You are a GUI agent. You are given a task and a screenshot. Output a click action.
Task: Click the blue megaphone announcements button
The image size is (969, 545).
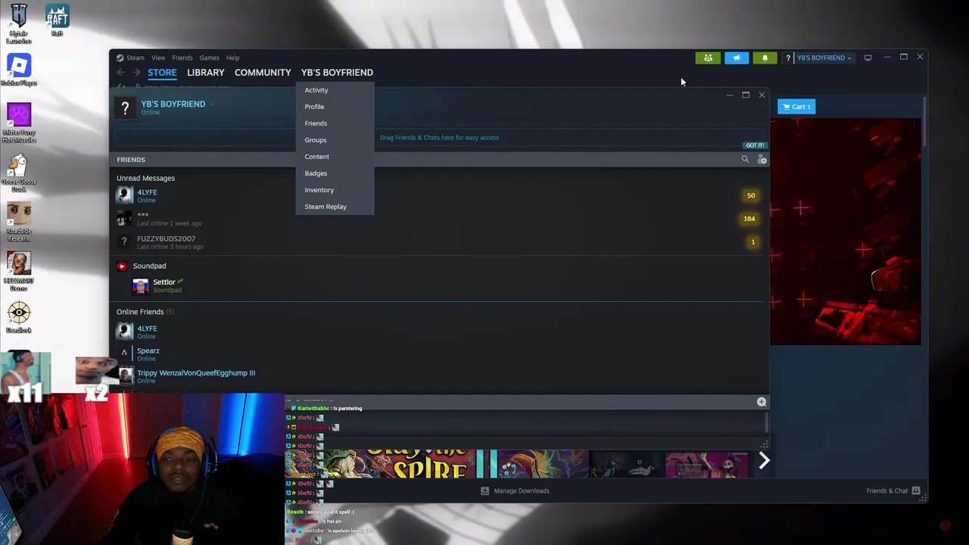tap(737, 58)
